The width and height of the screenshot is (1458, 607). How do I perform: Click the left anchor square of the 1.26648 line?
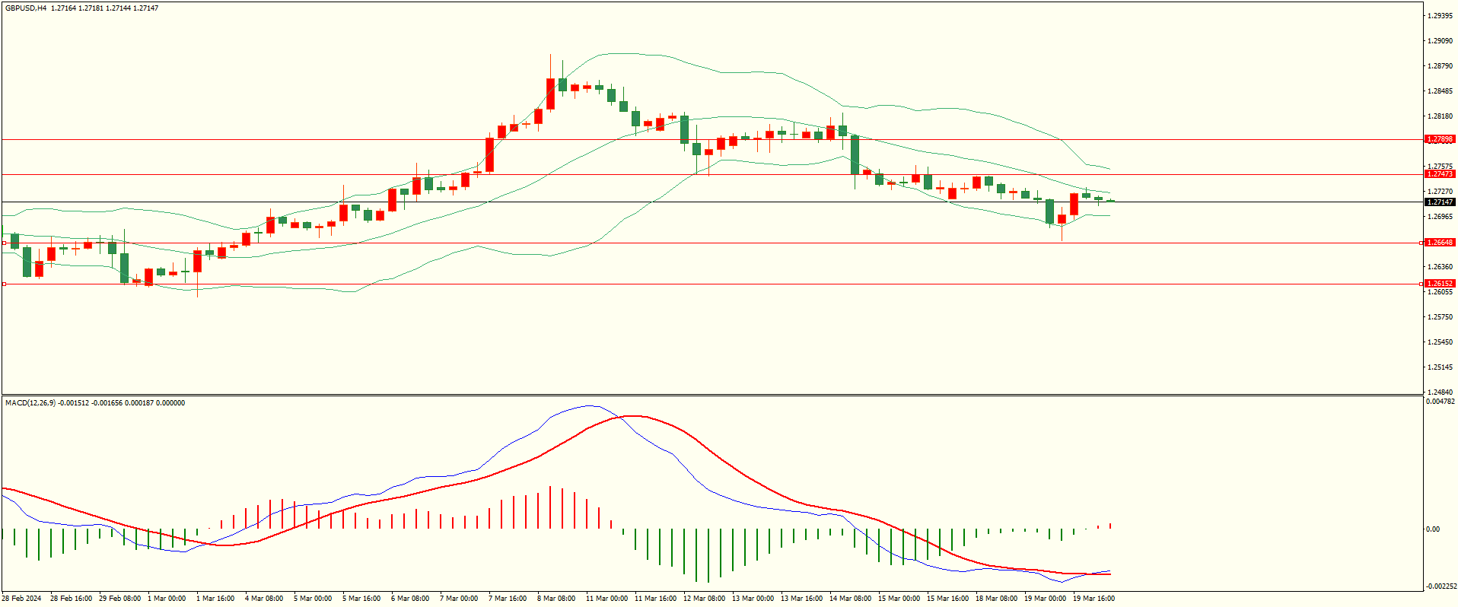[x=4, y=243]
